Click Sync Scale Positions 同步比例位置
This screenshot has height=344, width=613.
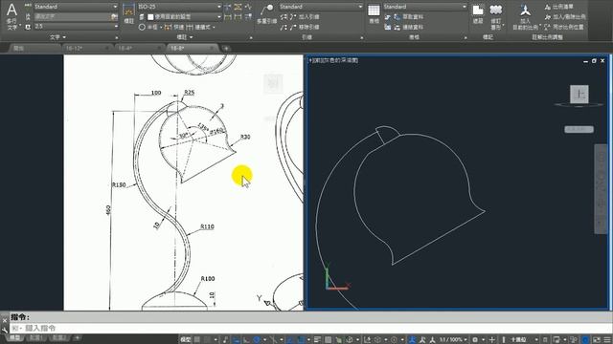pos(564,28)
